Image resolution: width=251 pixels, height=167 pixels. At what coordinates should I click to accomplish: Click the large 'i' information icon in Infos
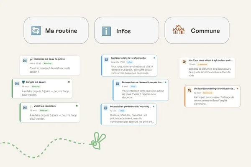[x=106, y=31]
